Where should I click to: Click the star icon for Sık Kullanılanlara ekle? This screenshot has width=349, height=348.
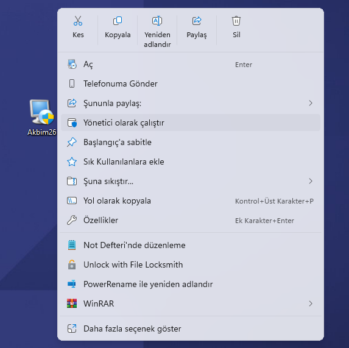(72, 162)
